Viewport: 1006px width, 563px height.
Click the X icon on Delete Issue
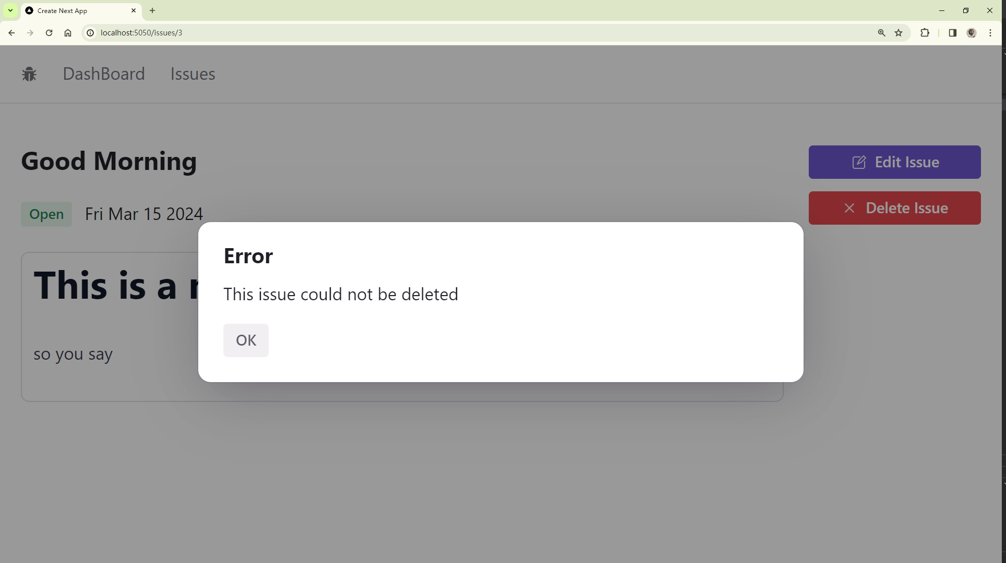[849, 207]
